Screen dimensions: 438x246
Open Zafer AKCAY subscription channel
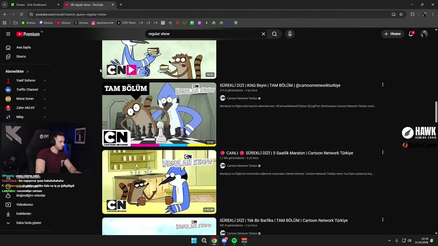coord(25,108)
